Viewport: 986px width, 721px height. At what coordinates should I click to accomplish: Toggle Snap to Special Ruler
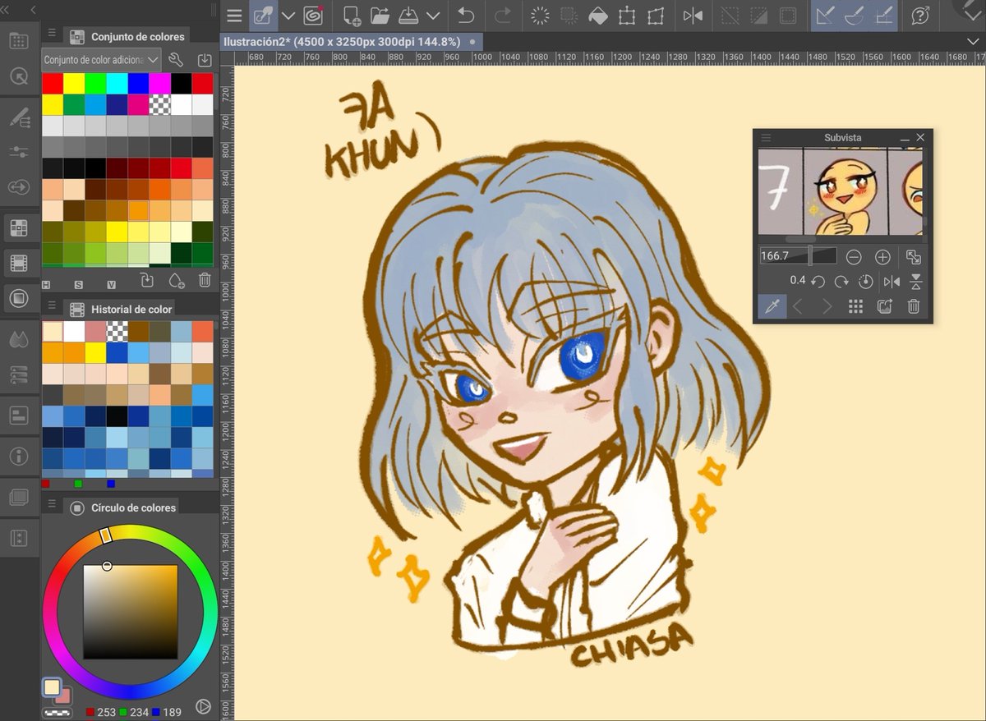[x=855, y=16]
